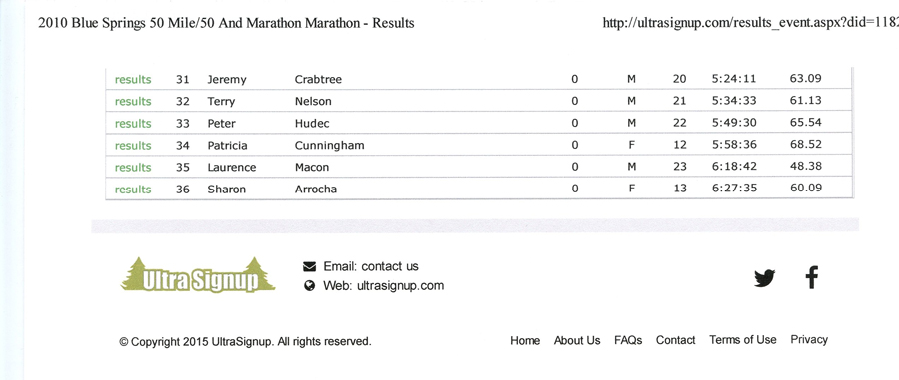Click the page URL in header
The height and width of the screenshot is (380, 899).
pos(751,23)
